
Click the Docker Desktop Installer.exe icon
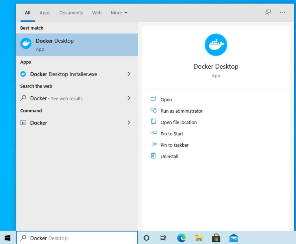23,74
